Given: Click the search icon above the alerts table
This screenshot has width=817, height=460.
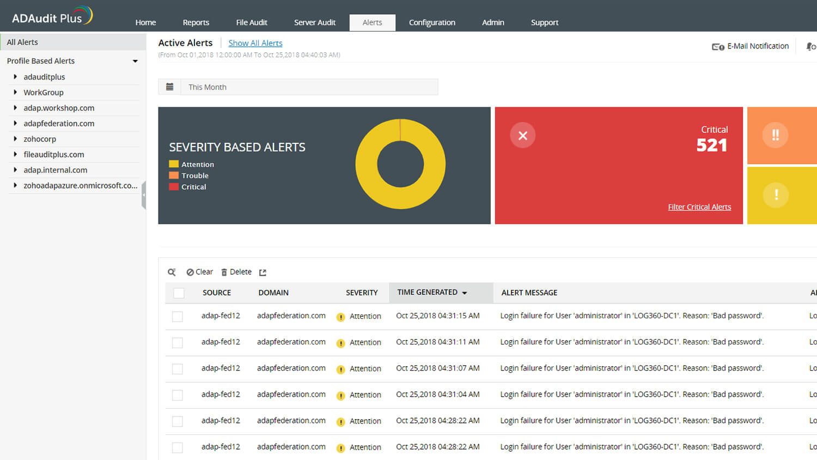Looking at the screenshot, I should pos(172,272).
